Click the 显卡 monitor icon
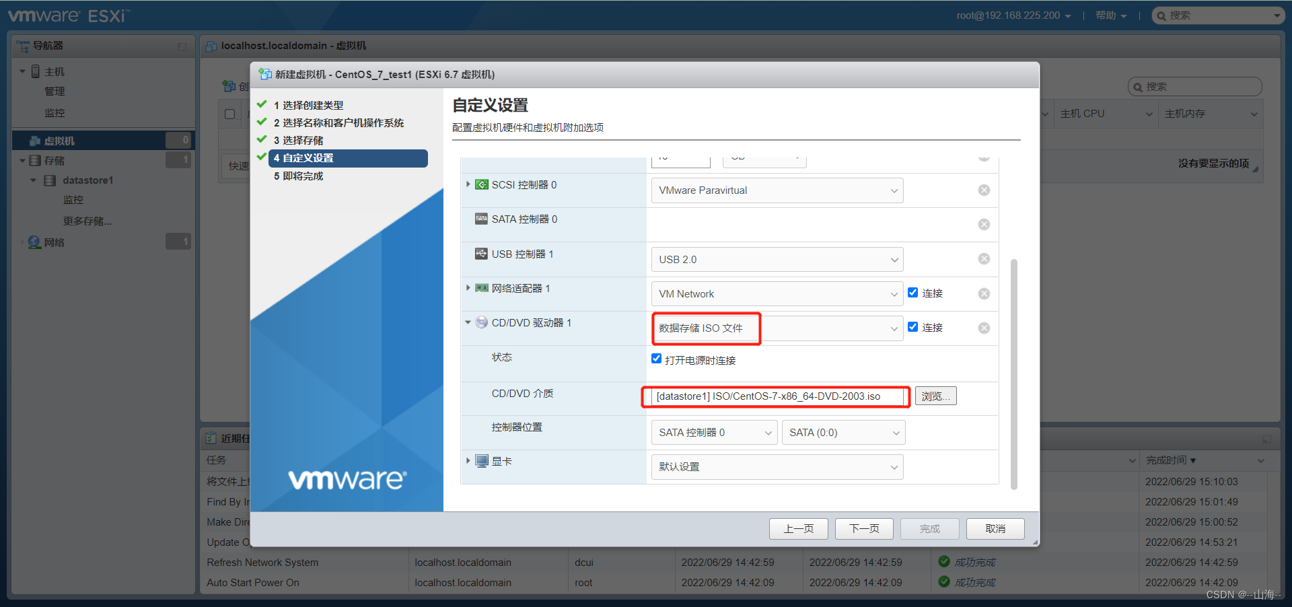 [x=482, y=461]
